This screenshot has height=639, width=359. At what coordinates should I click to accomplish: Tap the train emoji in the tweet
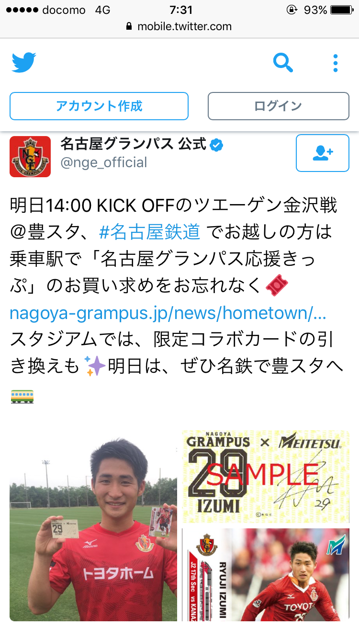[22, 397]
